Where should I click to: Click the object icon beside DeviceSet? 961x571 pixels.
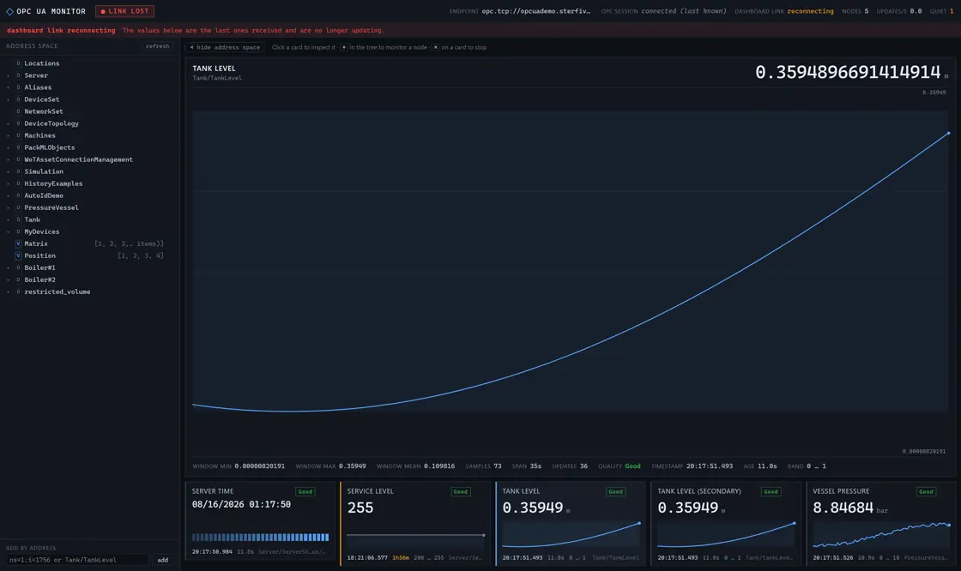click(18, 99)
